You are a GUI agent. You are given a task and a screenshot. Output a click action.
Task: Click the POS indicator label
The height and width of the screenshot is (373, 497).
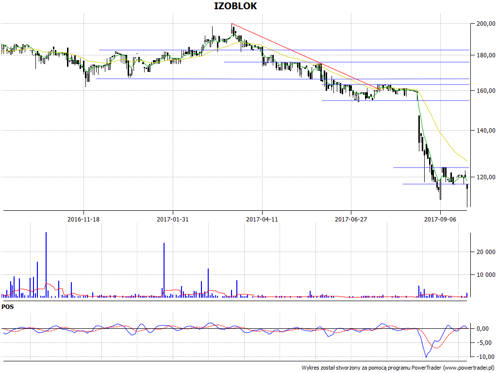pos(8,307)
